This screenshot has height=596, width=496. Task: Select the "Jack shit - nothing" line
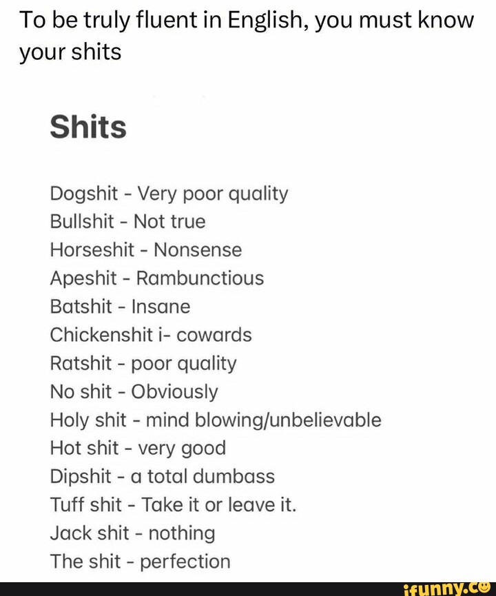coord(133,534)
